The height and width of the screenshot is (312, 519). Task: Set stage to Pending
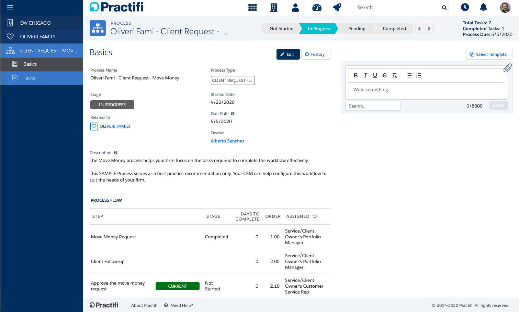[x=357, y=28]
